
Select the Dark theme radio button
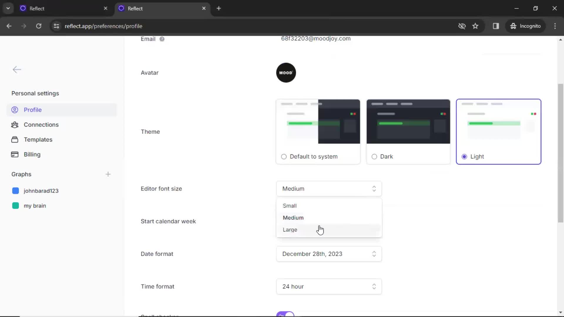[x=374, y=156]
